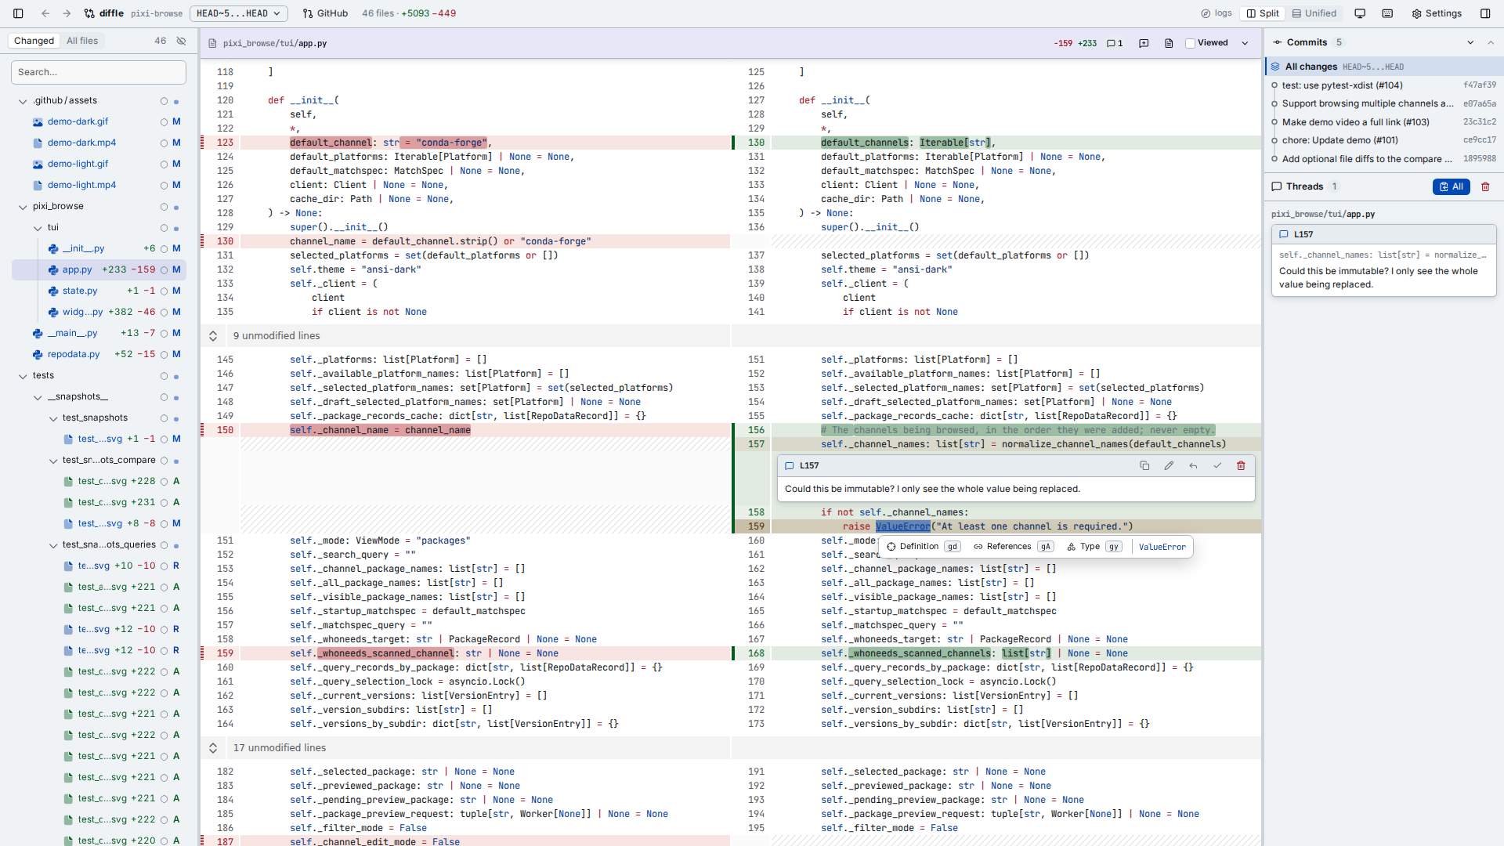The width and height of the screenshot is (1504, 846).
Task: Open the keyboard shortcuts icon
Action: [1387, 13]
